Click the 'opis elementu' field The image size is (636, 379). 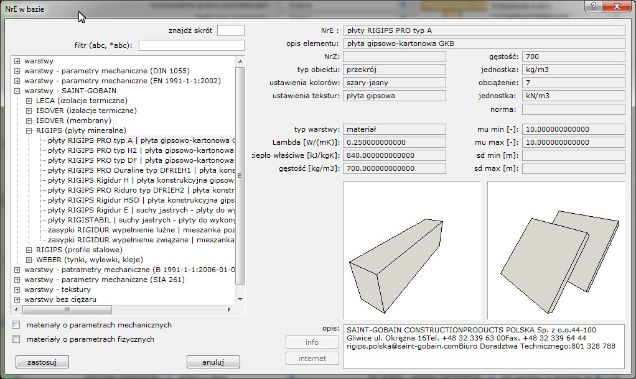tap(484, 43)
